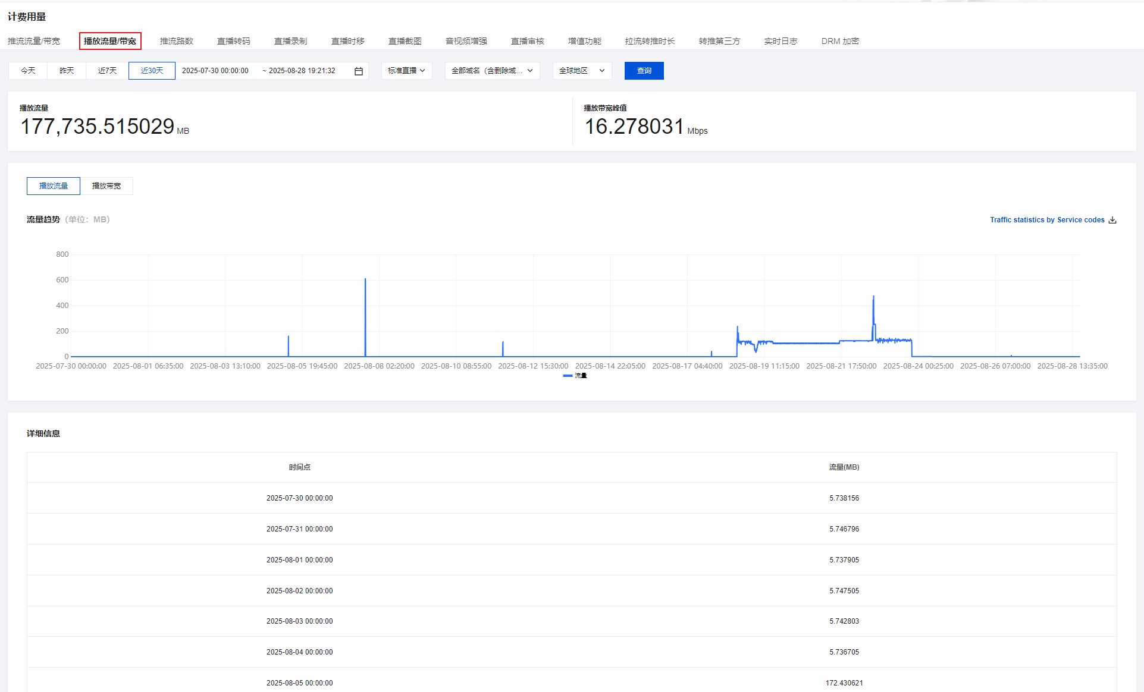Open the 全球地区 region dropdown
Screen dimensions: 1144x692
(x=582, y=71)
